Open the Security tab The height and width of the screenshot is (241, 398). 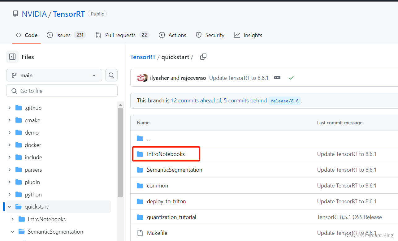(x=210, y=35)
